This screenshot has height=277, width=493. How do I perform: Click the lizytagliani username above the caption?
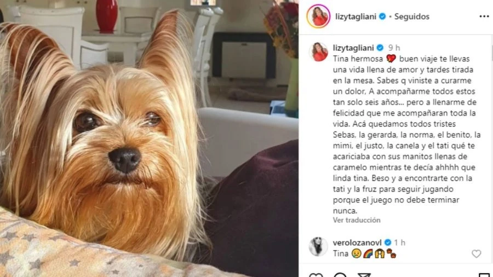click(x=353, y=48)
